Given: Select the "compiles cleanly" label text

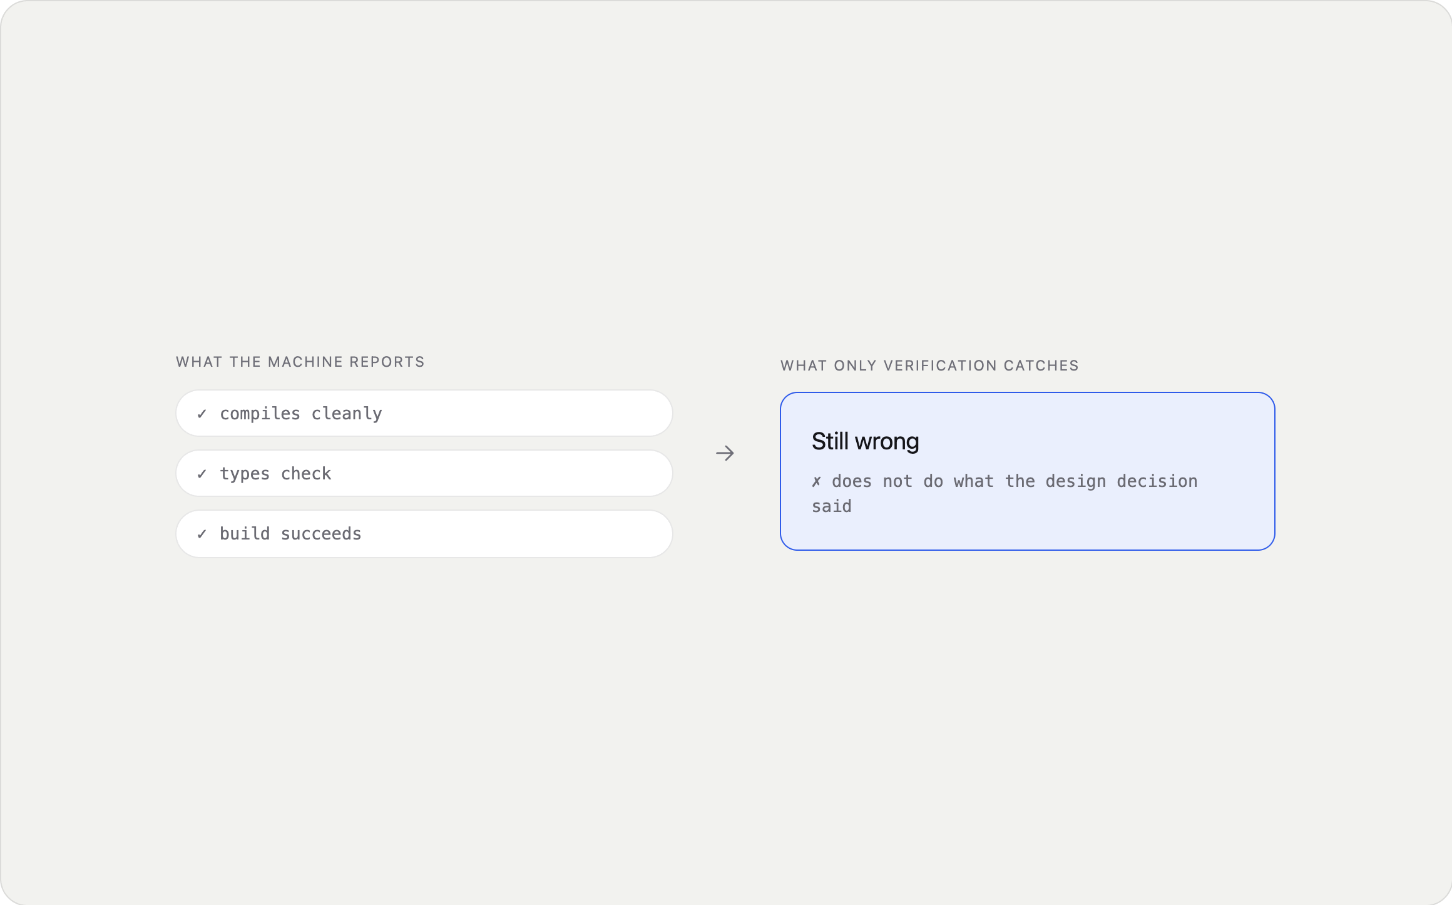Looking at the screenshot, I should (x=301, y=414).
